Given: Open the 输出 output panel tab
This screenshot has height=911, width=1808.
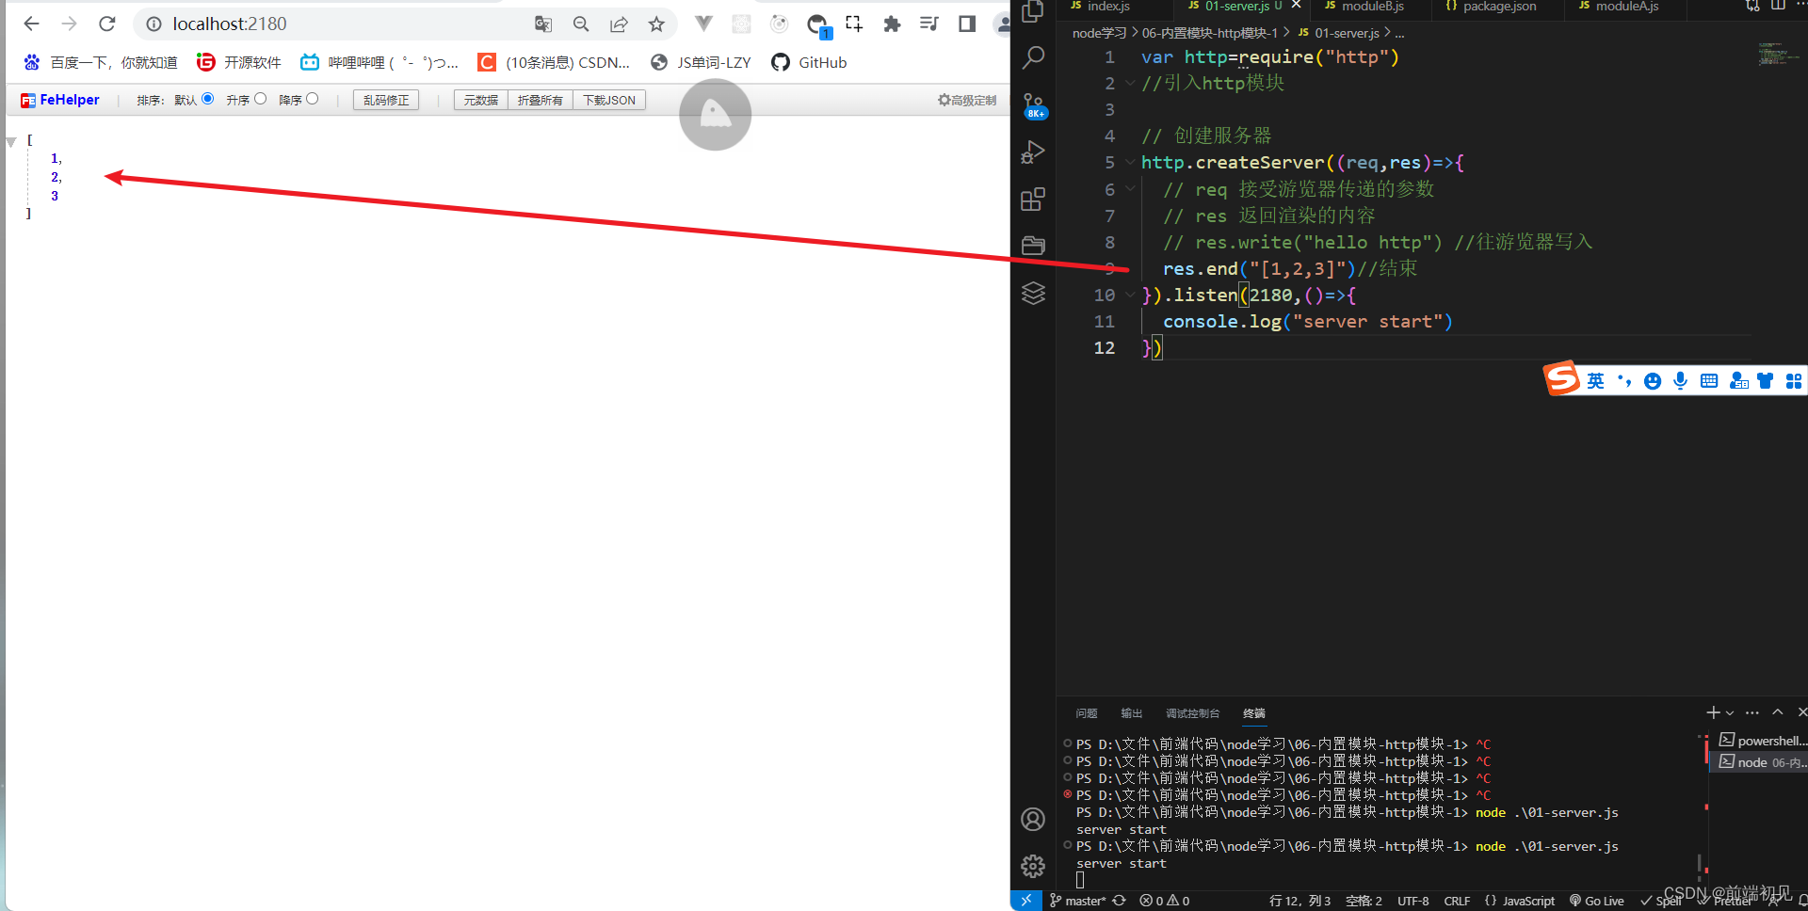Looking at the screenshot, I should point(1132,713).
